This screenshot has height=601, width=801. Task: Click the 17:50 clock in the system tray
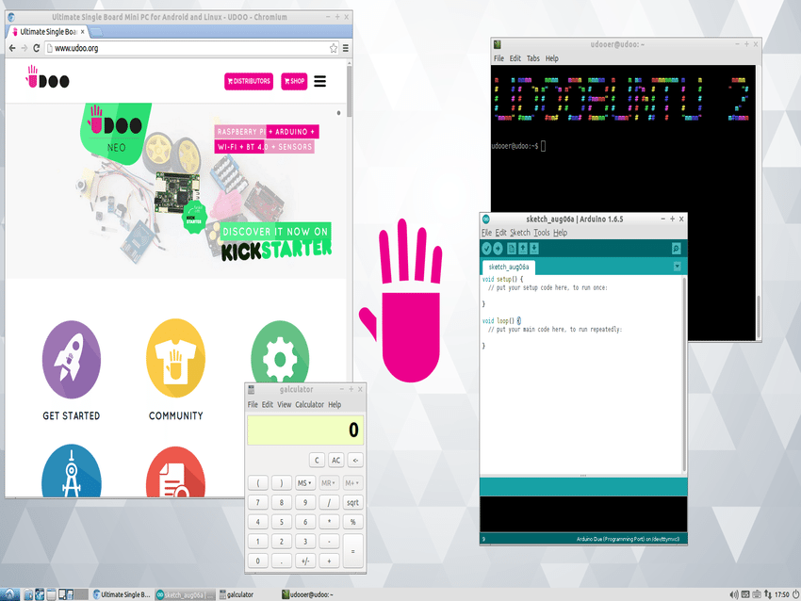click(x=781, y=594)
